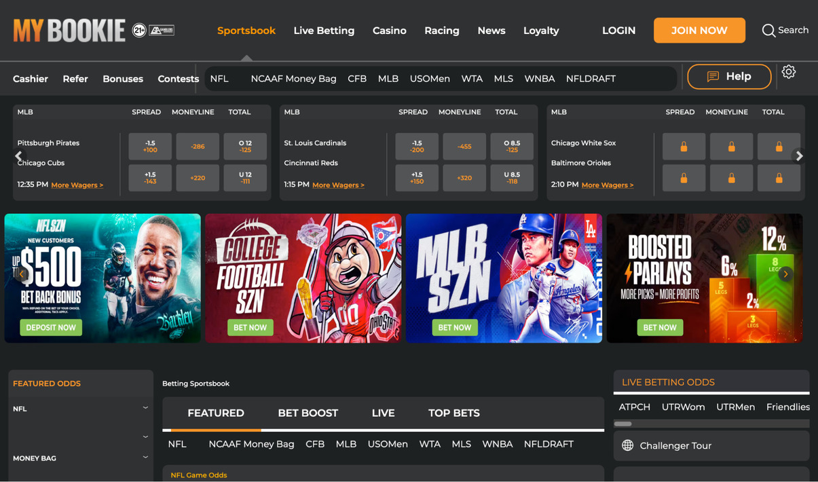
Task: Expand NFL in Featured Odds sidebar
Action: point(145,408)
